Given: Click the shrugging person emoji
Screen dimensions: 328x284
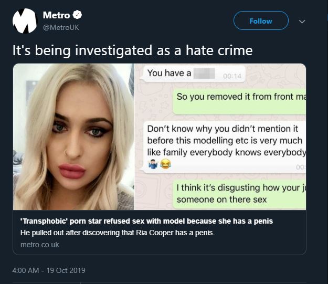Looking at the screenshot, I should click(153, 164).
